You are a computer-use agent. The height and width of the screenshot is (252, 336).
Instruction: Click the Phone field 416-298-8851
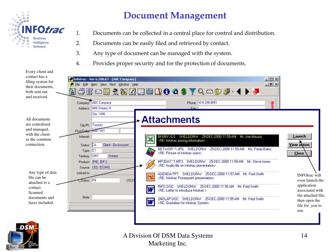coord(231,103)
